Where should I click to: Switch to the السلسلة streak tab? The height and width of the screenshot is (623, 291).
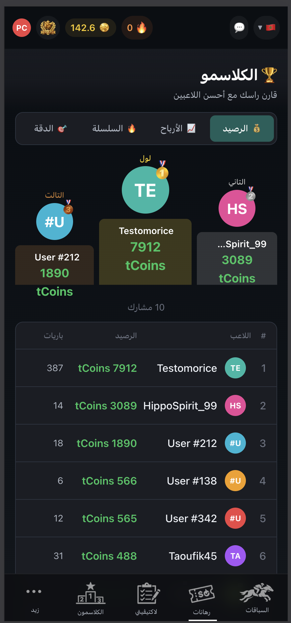[114, 129]
